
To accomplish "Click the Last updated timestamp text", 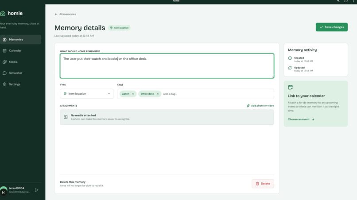I will click(74, 36).
